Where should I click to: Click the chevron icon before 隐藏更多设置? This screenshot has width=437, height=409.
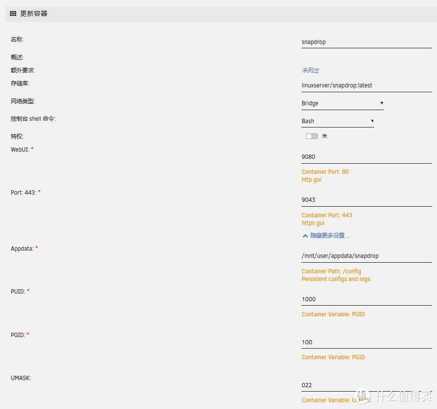[305, 236]
